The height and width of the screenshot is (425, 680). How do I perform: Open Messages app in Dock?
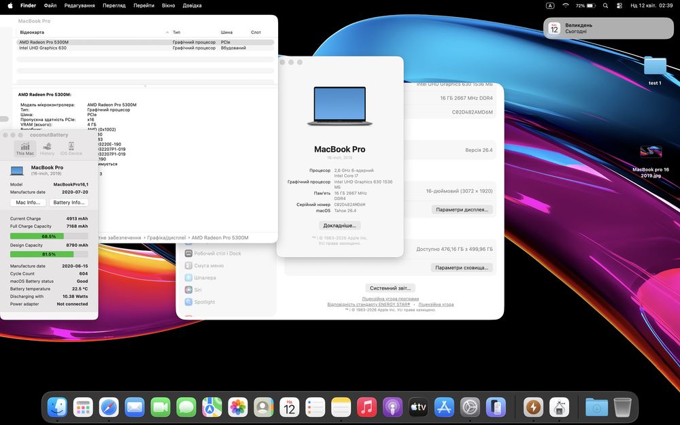[x=186, y=407]
